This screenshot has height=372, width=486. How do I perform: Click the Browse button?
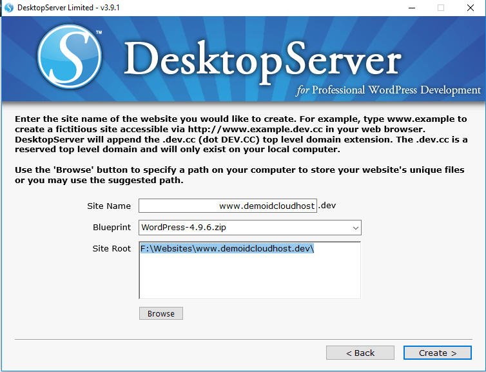tap(161, 313)
